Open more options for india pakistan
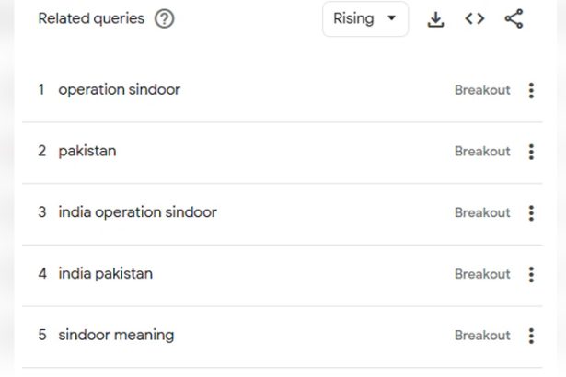The image size is (566, 377). coord(531,274)
